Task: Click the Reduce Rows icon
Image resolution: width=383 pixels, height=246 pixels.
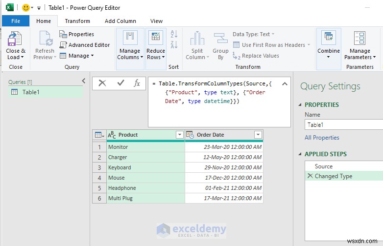Action: (x=156, y=37)
